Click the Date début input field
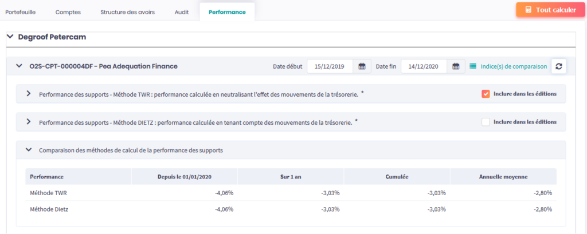Viewport: 587px width, 234px height. point(330,66)
